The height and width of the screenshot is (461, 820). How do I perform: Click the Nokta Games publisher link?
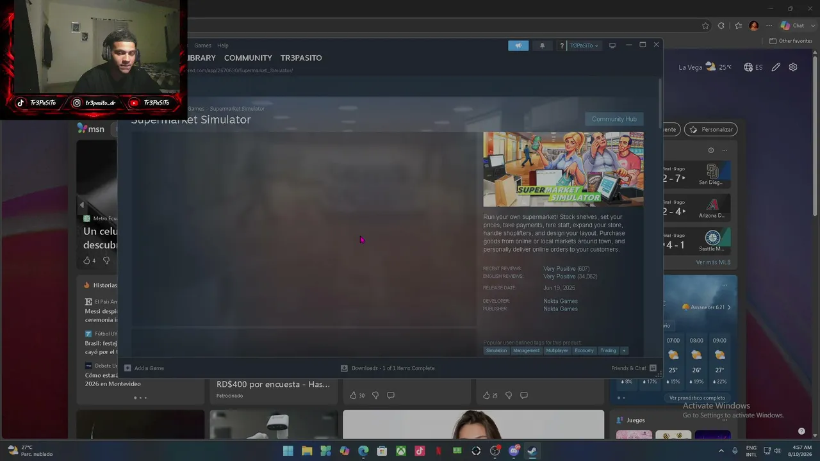[x=561, y=309]
